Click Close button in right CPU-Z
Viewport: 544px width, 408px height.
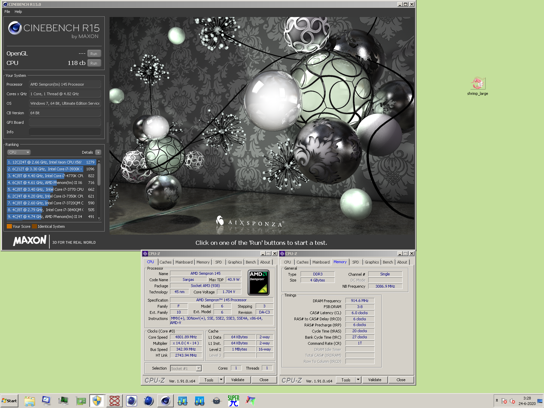coord(401,380)
